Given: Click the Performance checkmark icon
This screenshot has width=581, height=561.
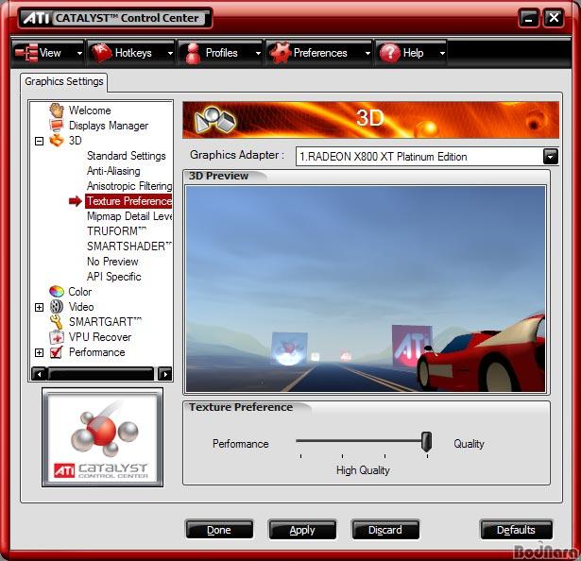Looking at the screenshot, I should (x=57, y=352).
